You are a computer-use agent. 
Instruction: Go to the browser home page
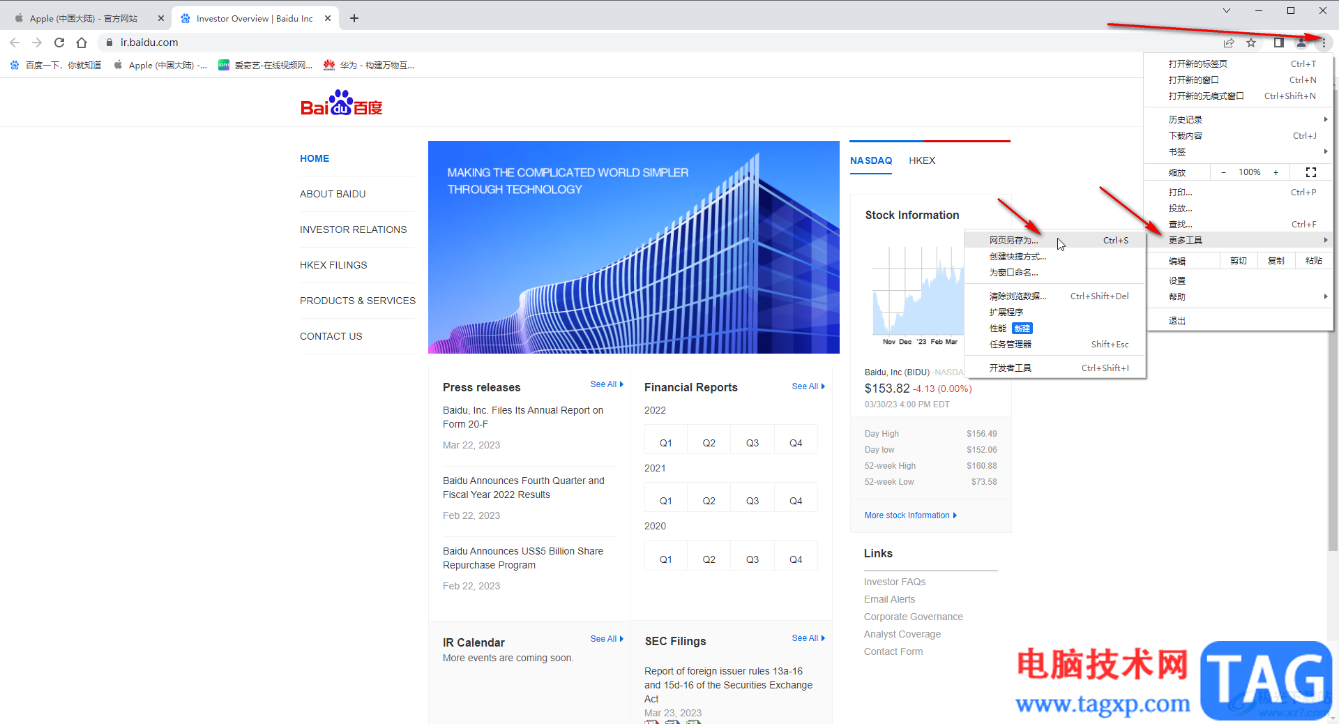tap(82, 43)
